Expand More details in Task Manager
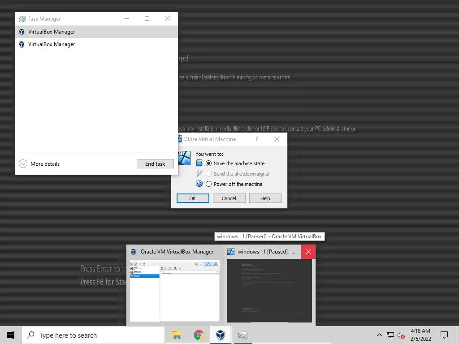Screen dimensions: 459x344 (39, 164)
